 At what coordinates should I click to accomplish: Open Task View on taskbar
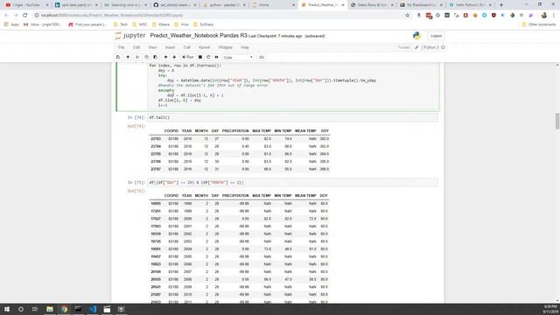[x=35, y=309]
